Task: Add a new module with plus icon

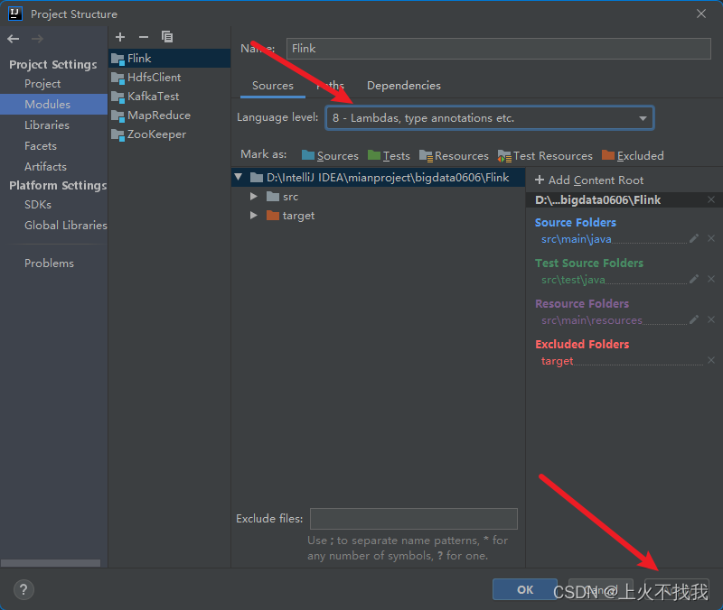Action: [120, 37]
